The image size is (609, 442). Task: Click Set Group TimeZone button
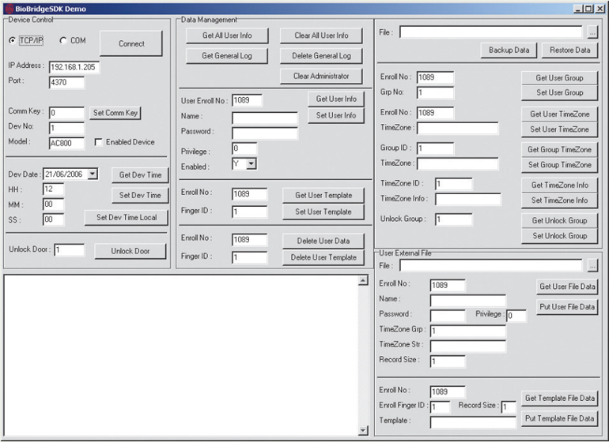click(560, 165)
